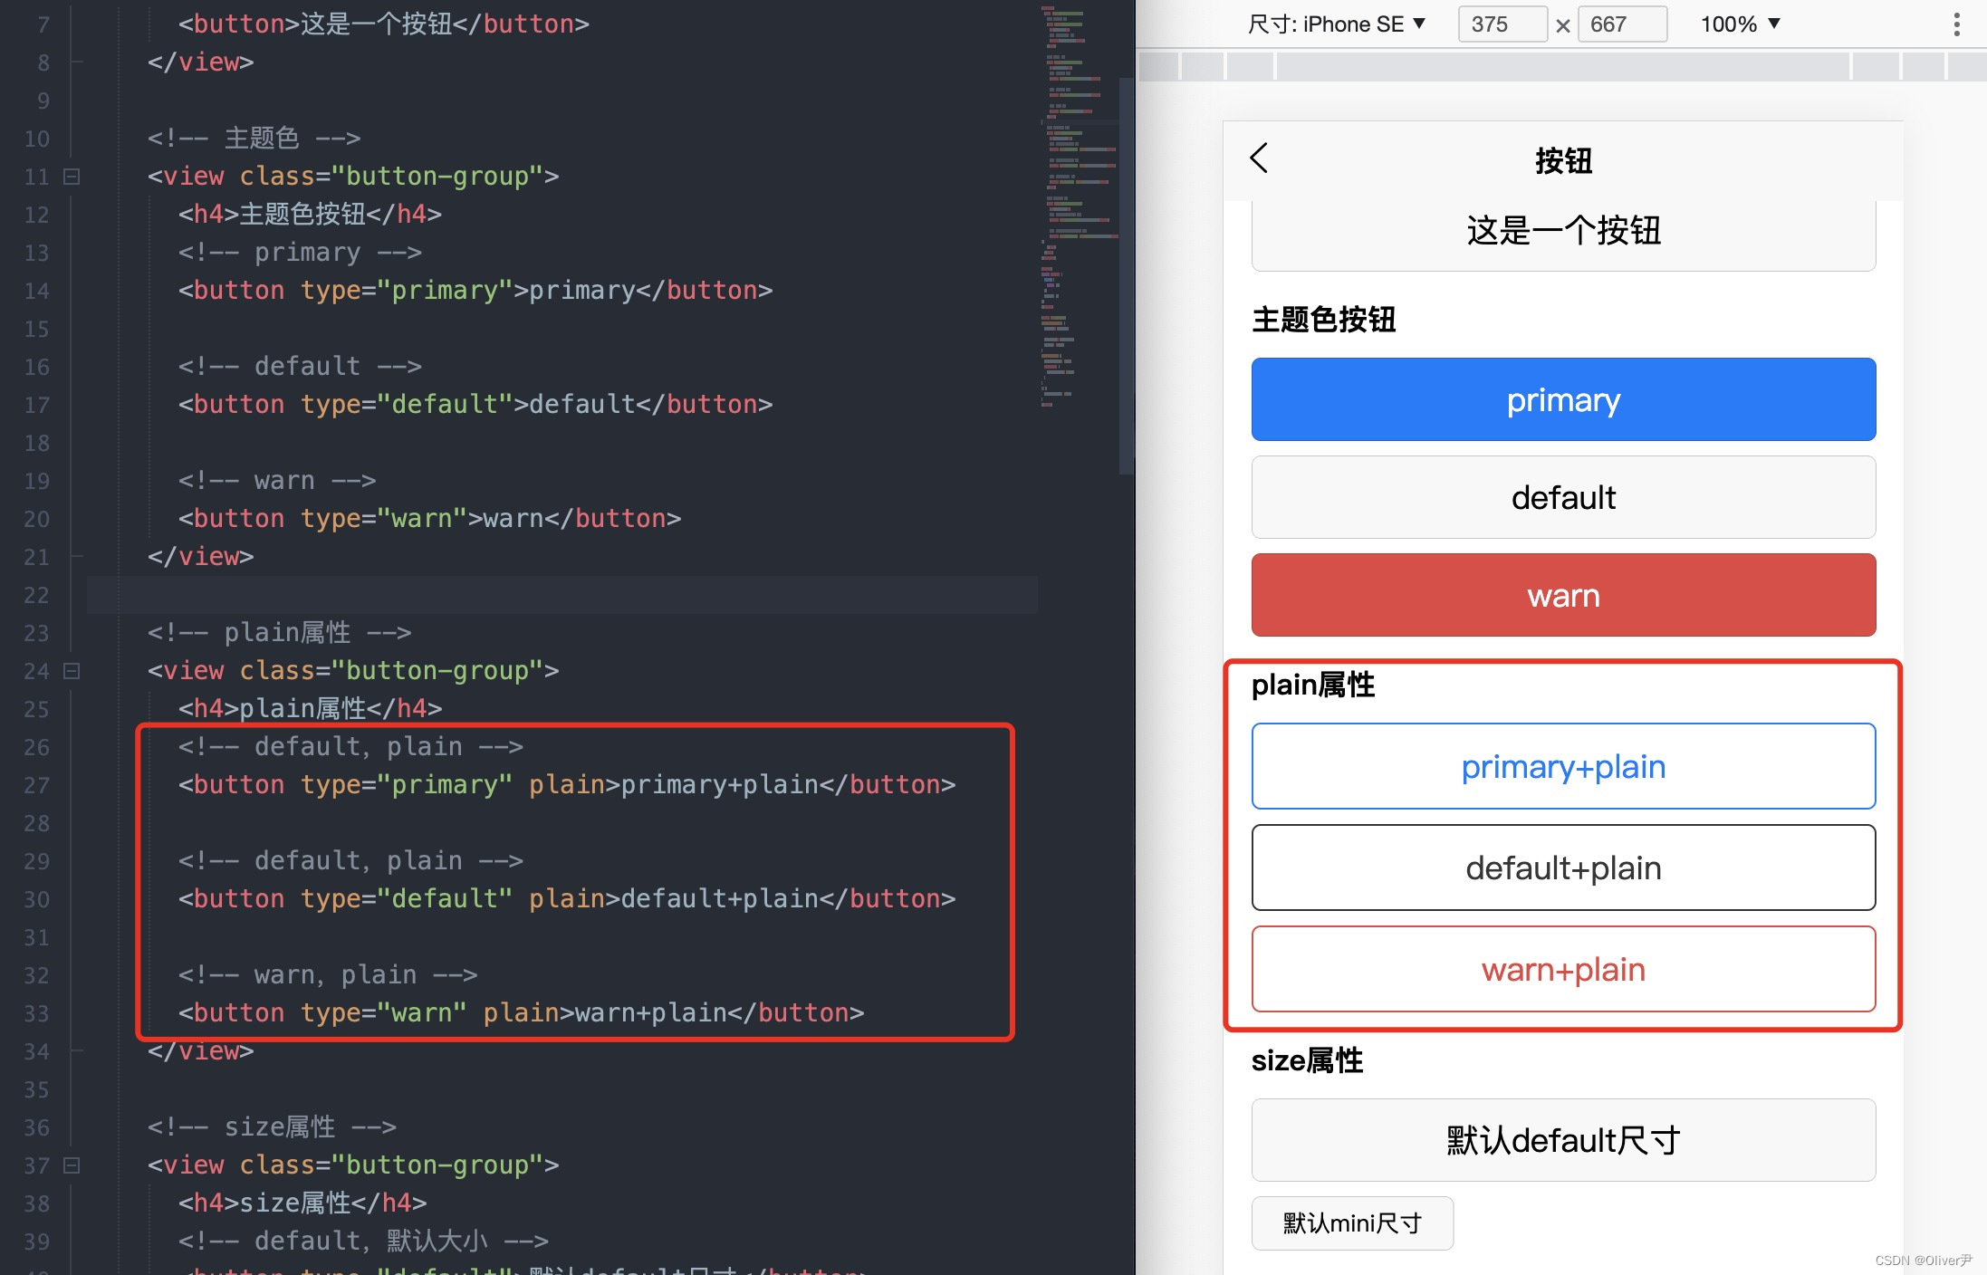Viewport: 1987px width, 1275px height.
Task: Place cursor on line 20 warn button code
Action: pyautogui.click(x=429, y=519)
